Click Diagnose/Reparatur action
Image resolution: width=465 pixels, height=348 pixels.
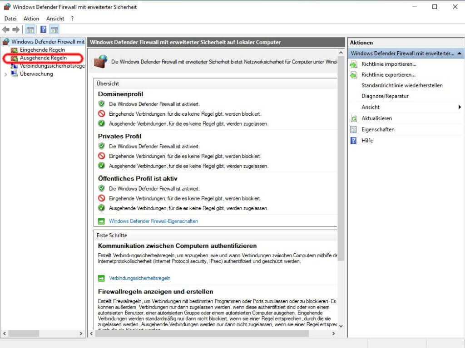(385, 96)
